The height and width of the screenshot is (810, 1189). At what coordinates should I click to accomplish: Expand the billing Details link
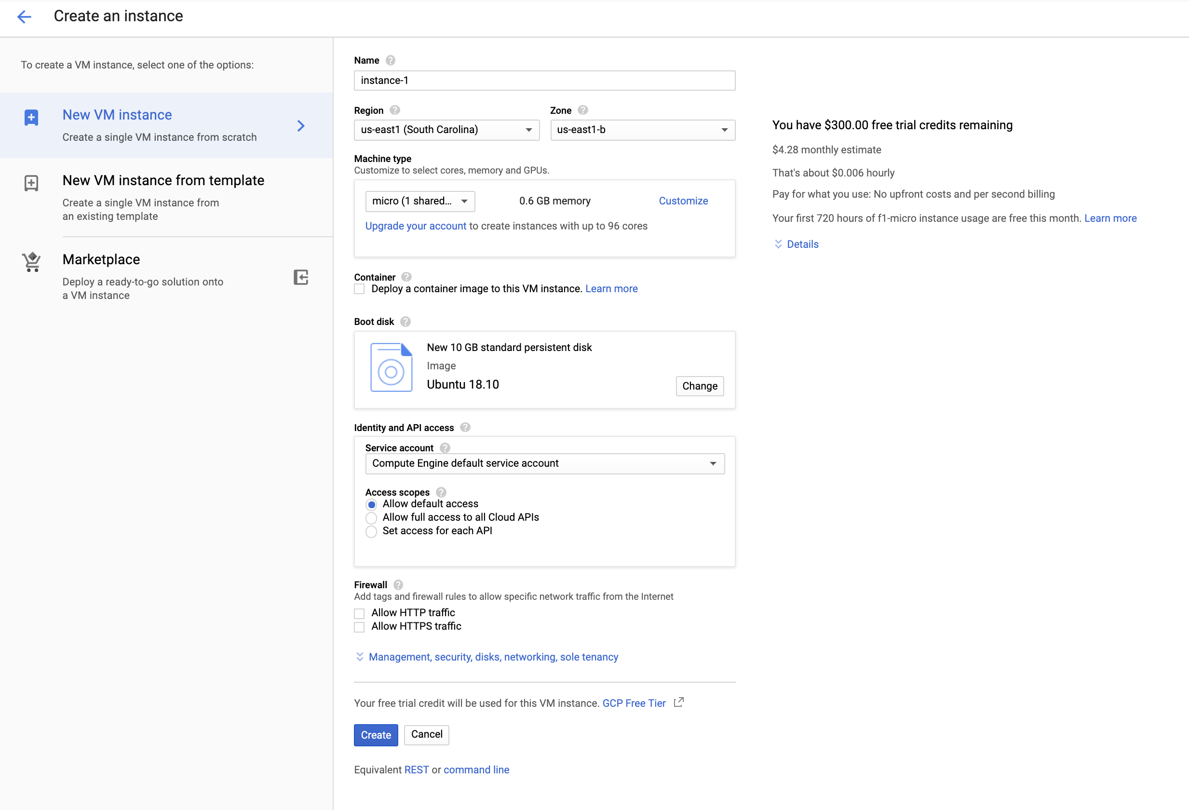click(802, 244)
